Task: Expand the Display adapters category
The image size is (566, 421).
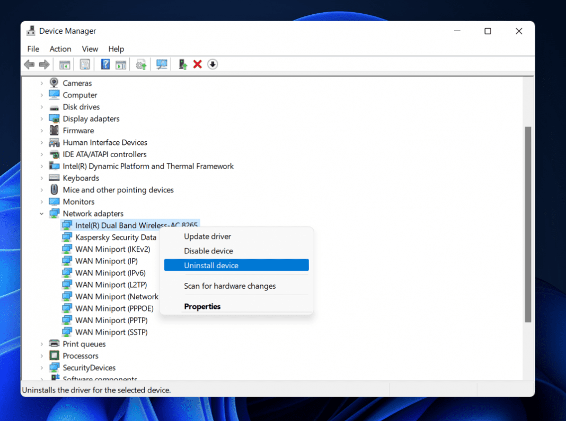Action: click(42, 118)
